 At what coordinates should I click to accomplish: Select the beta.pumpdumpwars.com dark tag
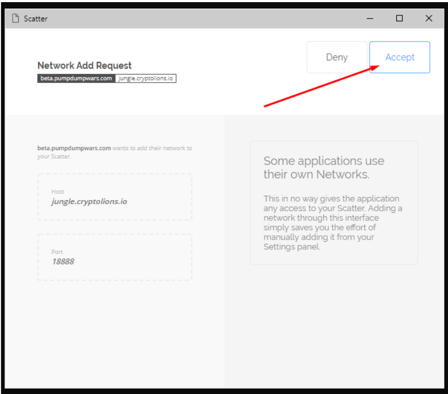[76, 78]
